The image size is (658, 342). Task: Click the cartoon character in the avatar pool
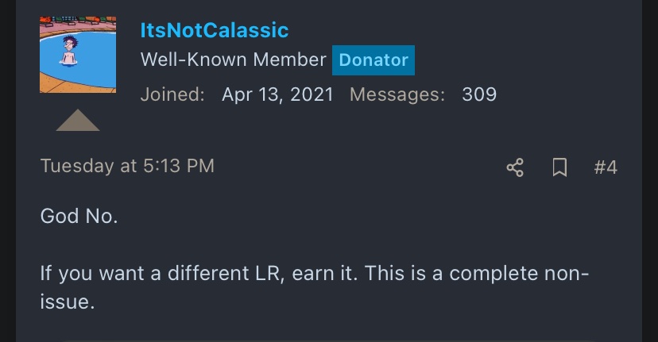click(68, 52)
